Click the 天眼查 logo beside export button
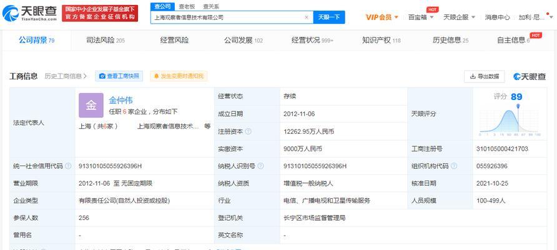 point(530,76)
